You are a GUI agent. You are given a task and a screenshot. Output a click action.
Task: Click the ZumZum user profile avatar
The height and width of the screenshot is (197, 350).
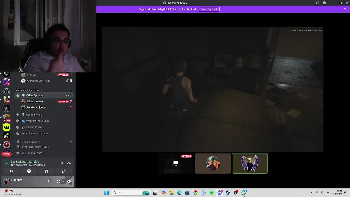click(6, 181)
